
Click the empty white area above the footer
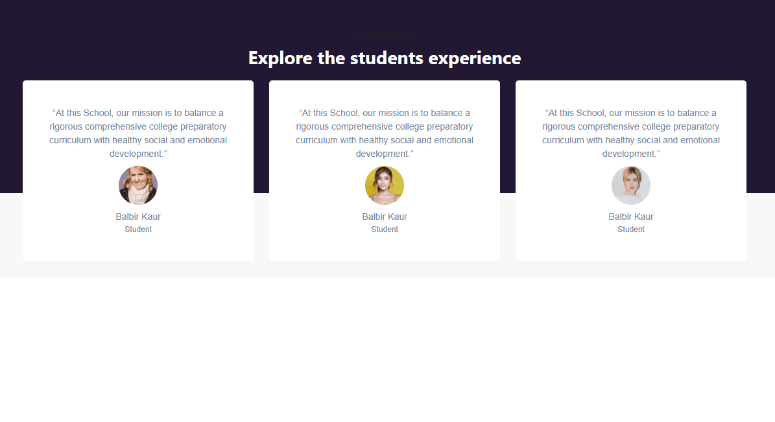[x=387, y=337]
